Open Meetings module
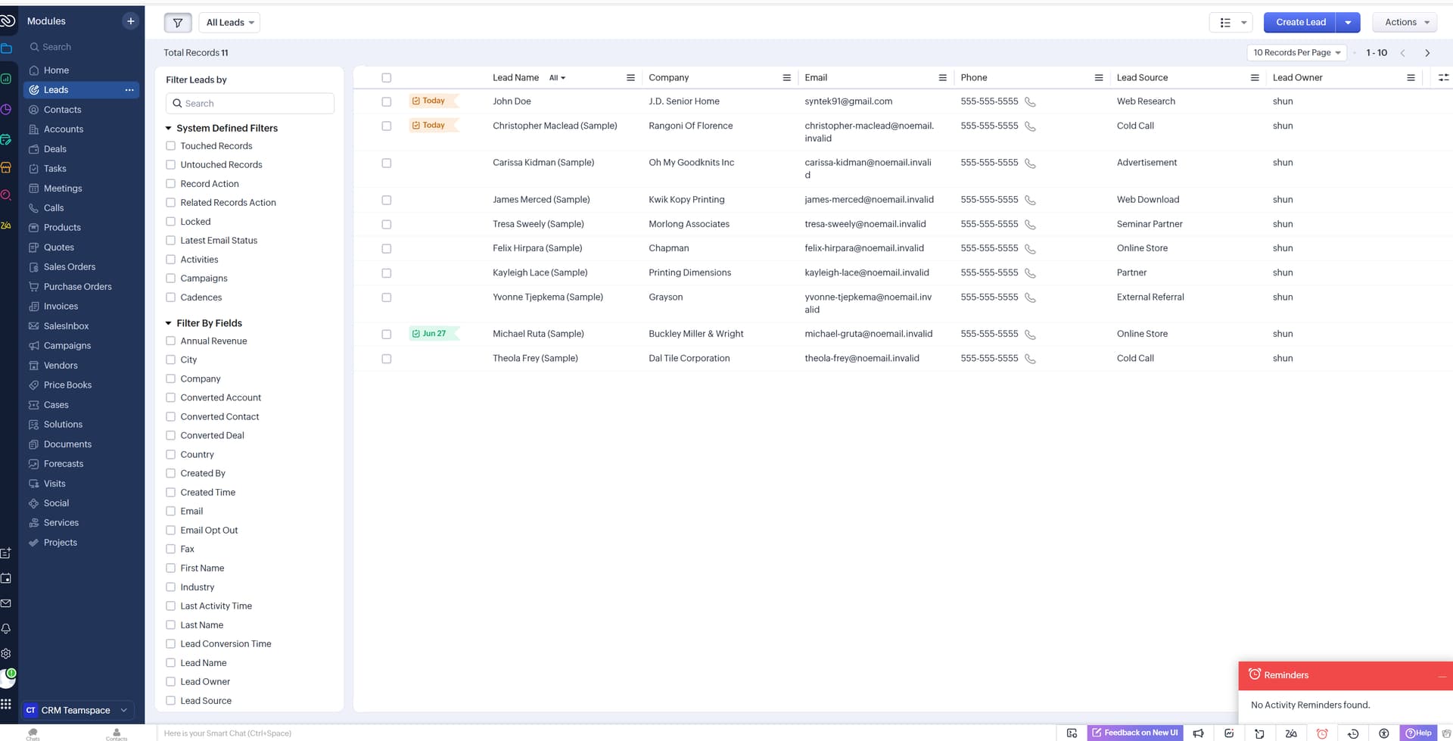Screen dimensions: 1453x741 point(63,188)
